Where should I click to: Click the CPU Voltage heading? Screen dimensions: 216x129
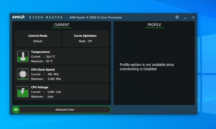tap(40, 87)
